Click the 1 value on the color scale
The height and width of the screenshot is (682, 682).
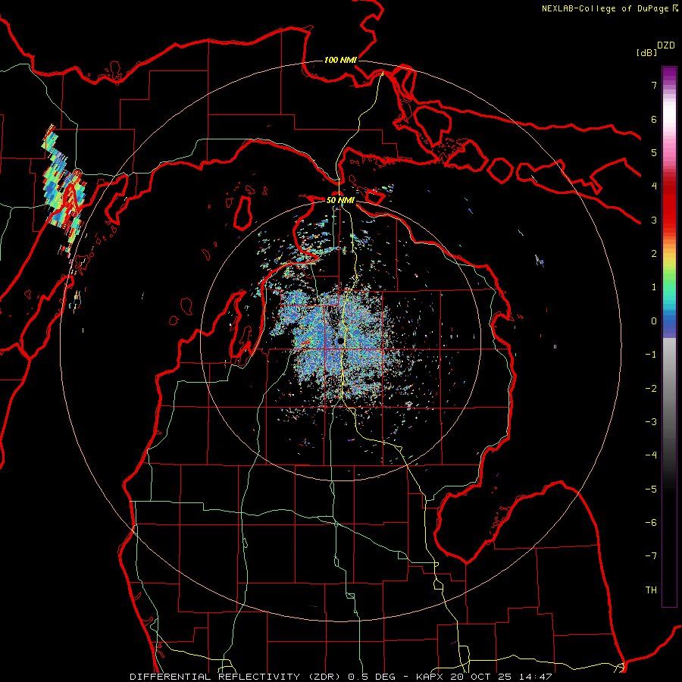pyautogui.click(x=654, y=287)
